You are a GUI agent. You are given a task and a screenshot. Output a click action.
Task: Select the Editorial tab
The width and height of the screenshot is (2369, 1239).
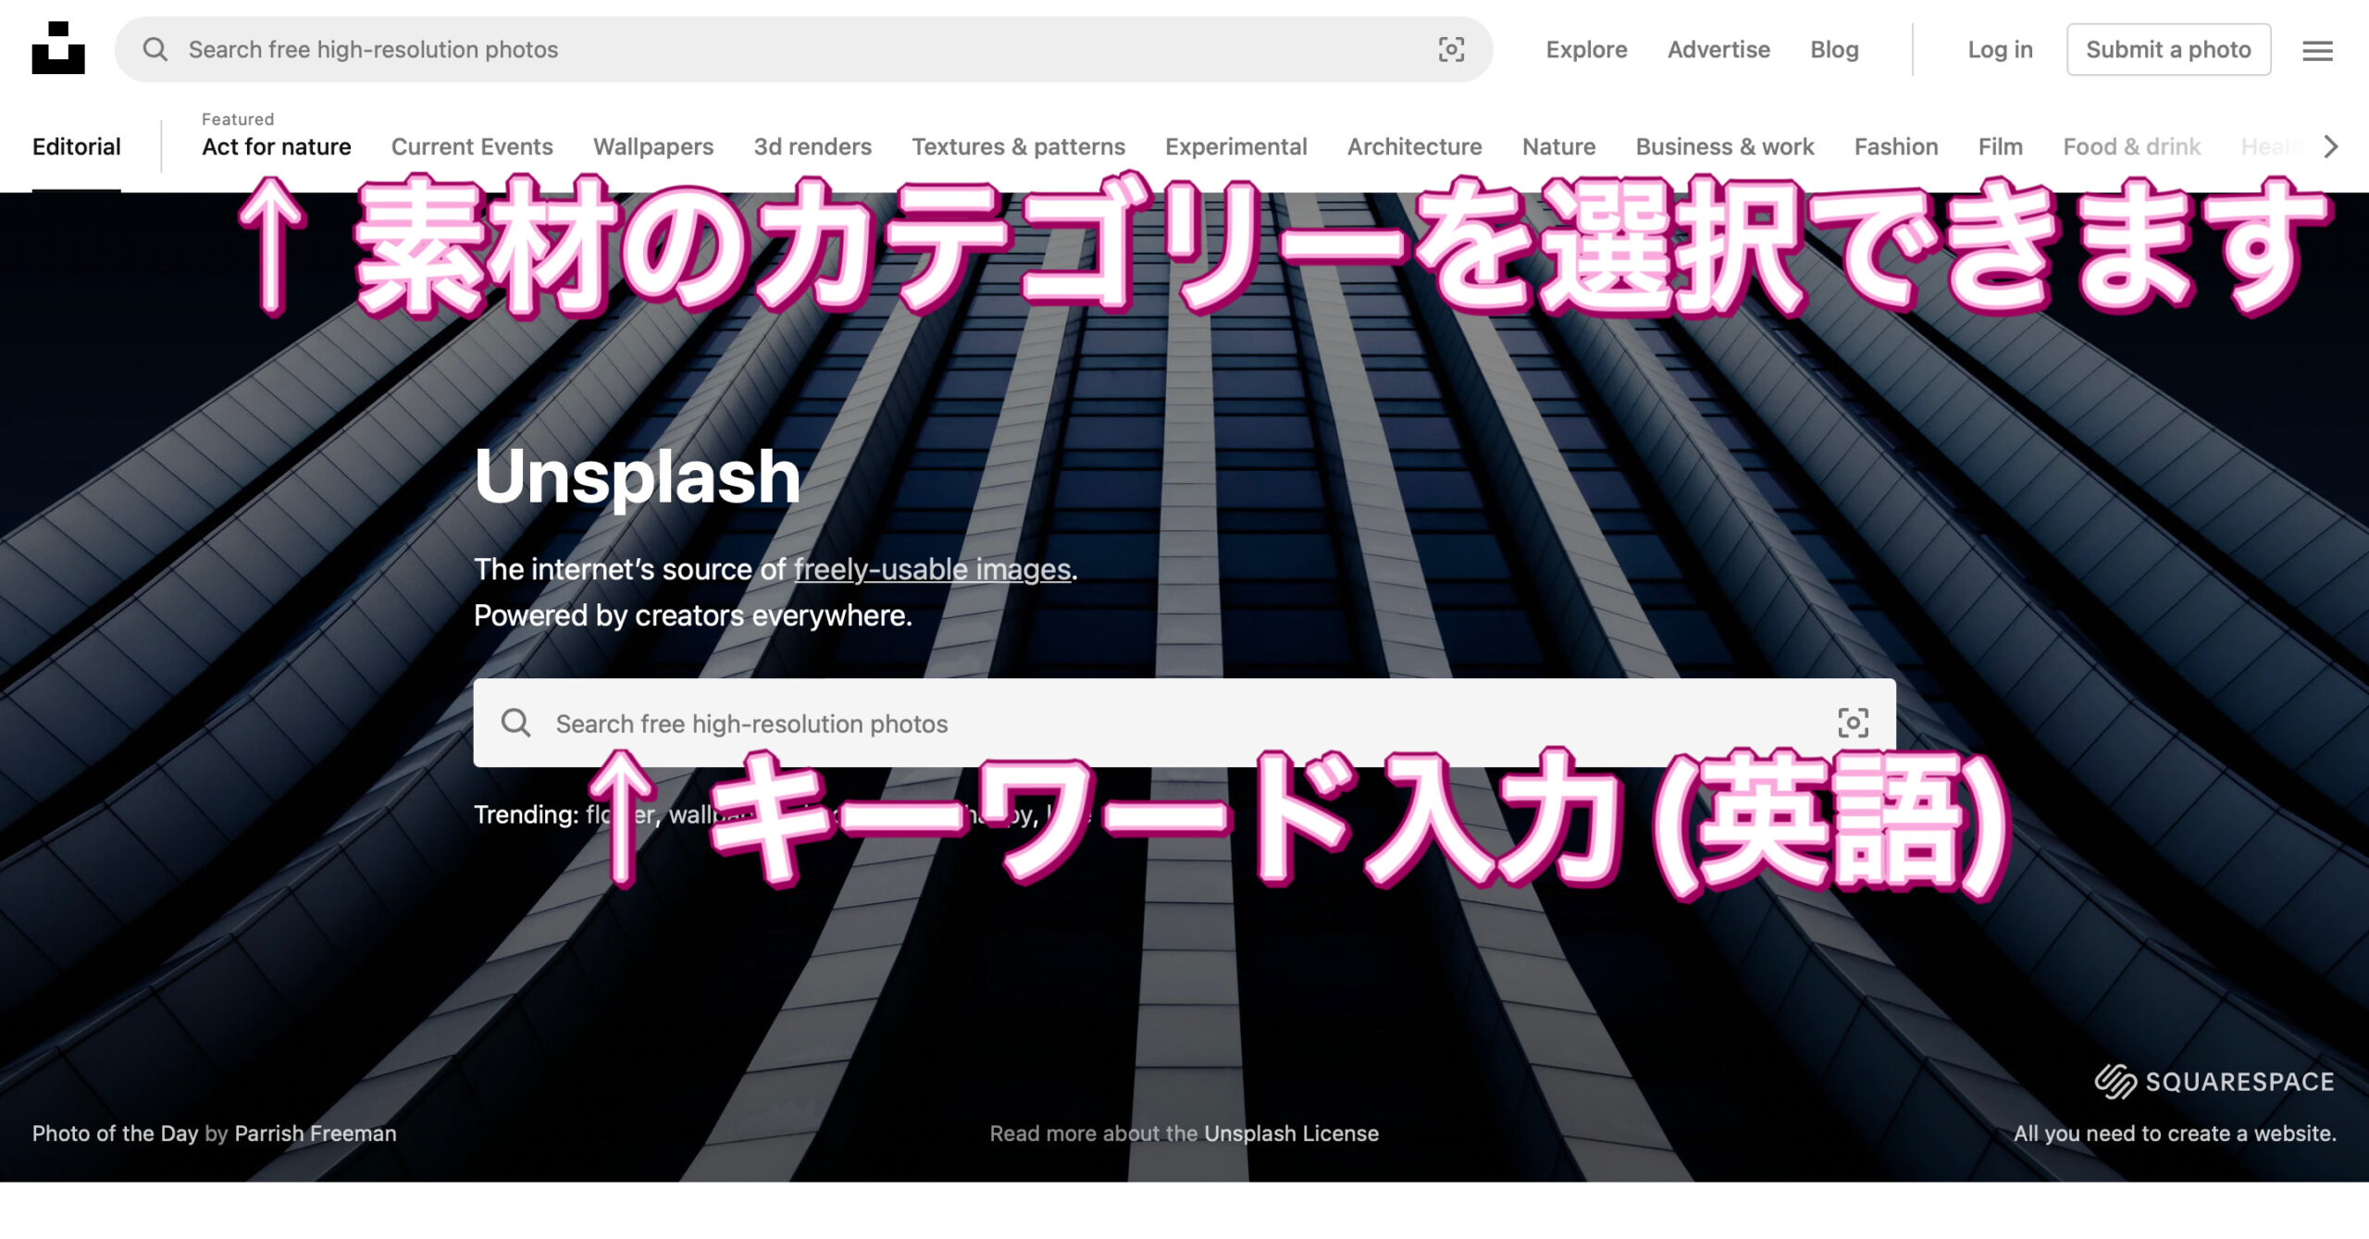[76, 146]
